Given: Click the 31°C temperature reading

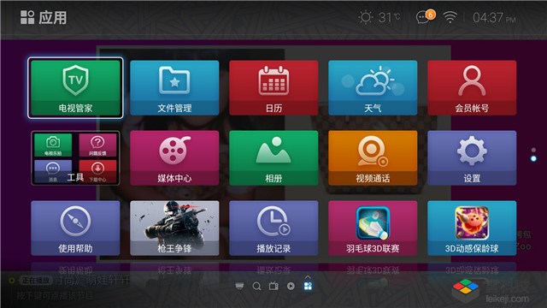Looking at the screenshot, I should pyautogui.click(x=389, y=17).
